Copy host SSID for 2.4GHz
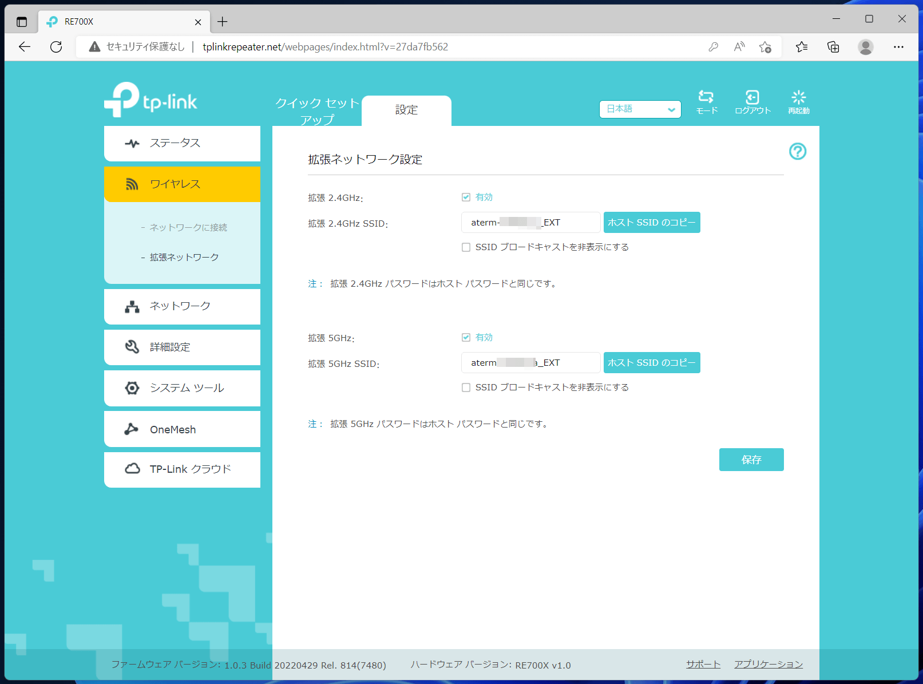Image resolution: width=923 pixels, height=684 pixels. pyautogui.click(x=652, y=223)
